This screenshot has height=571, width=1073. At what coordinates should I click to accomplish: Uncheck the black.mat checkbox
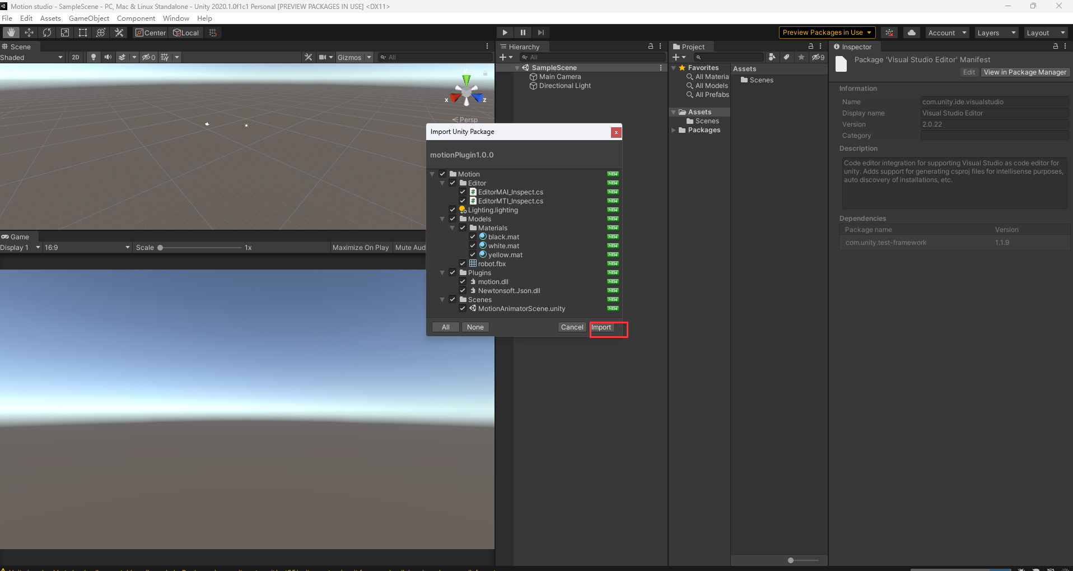(473, 237)
